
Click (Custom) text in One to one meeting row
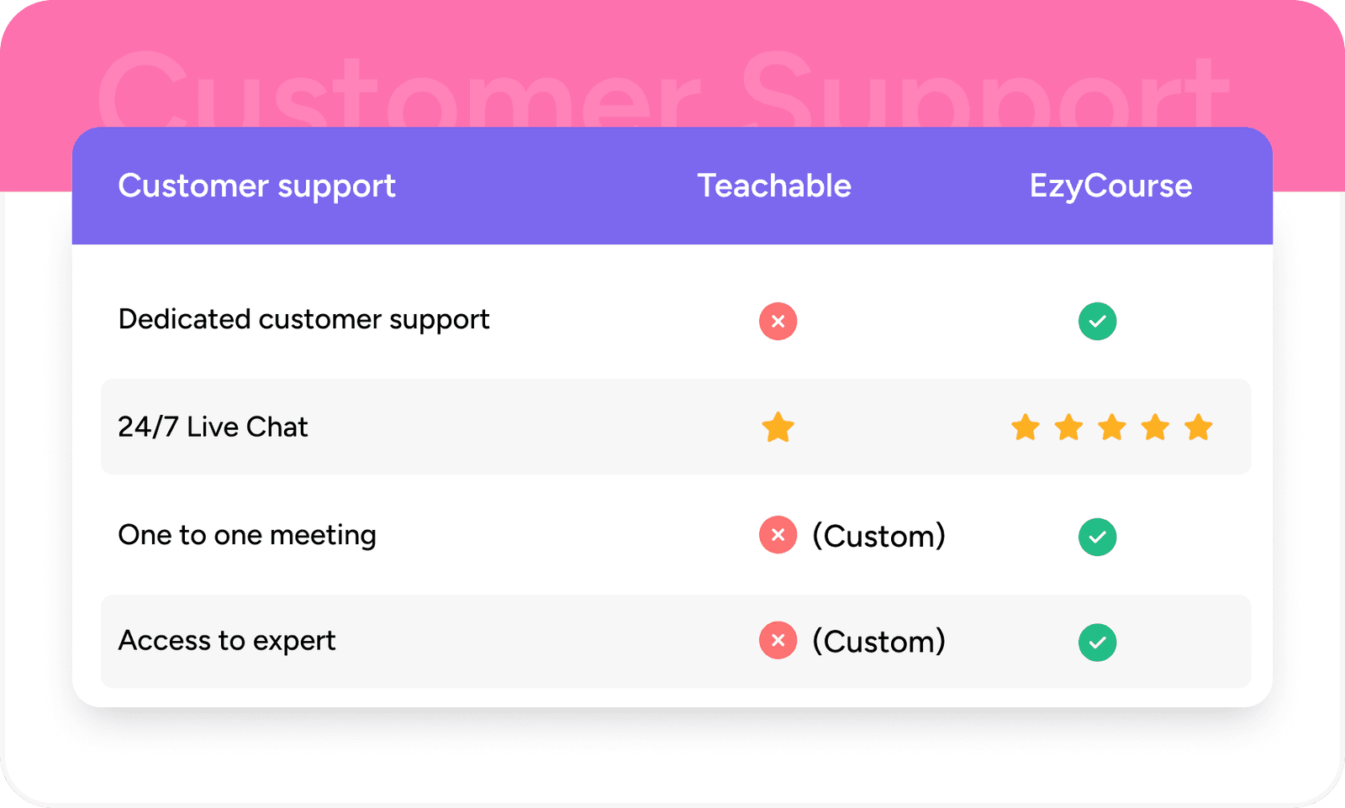(x=878, y=536)
